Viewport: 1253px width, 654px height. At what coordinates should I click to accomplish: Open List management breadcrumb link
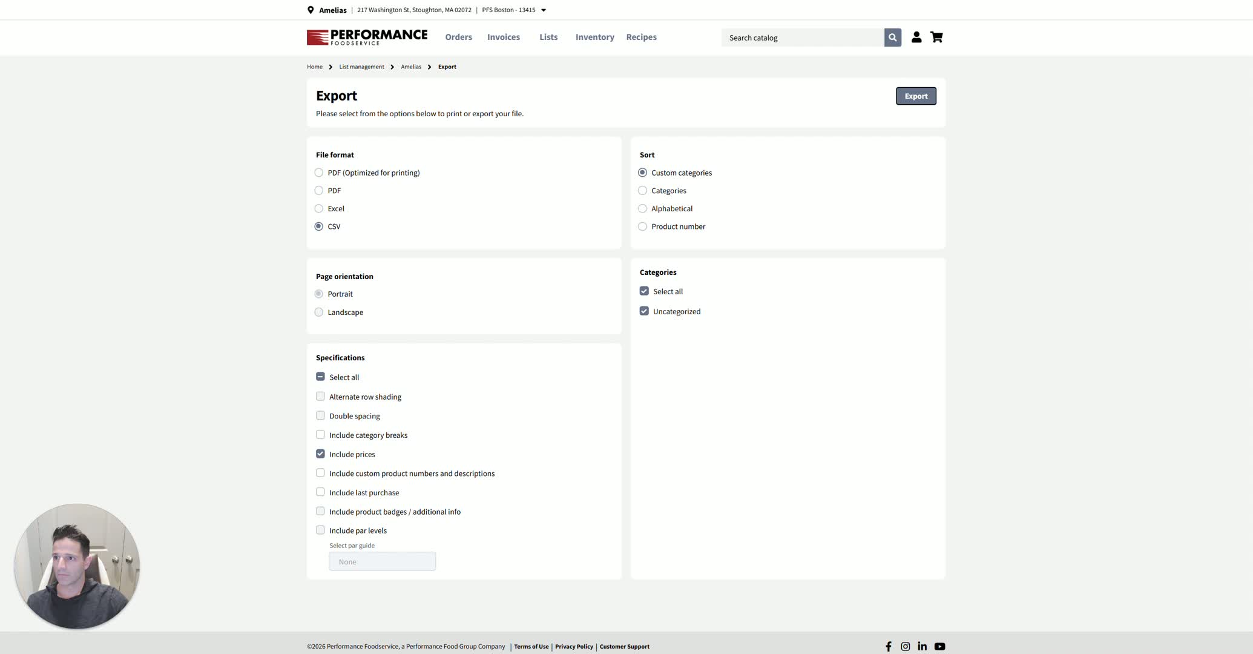(x=361, y=67)
